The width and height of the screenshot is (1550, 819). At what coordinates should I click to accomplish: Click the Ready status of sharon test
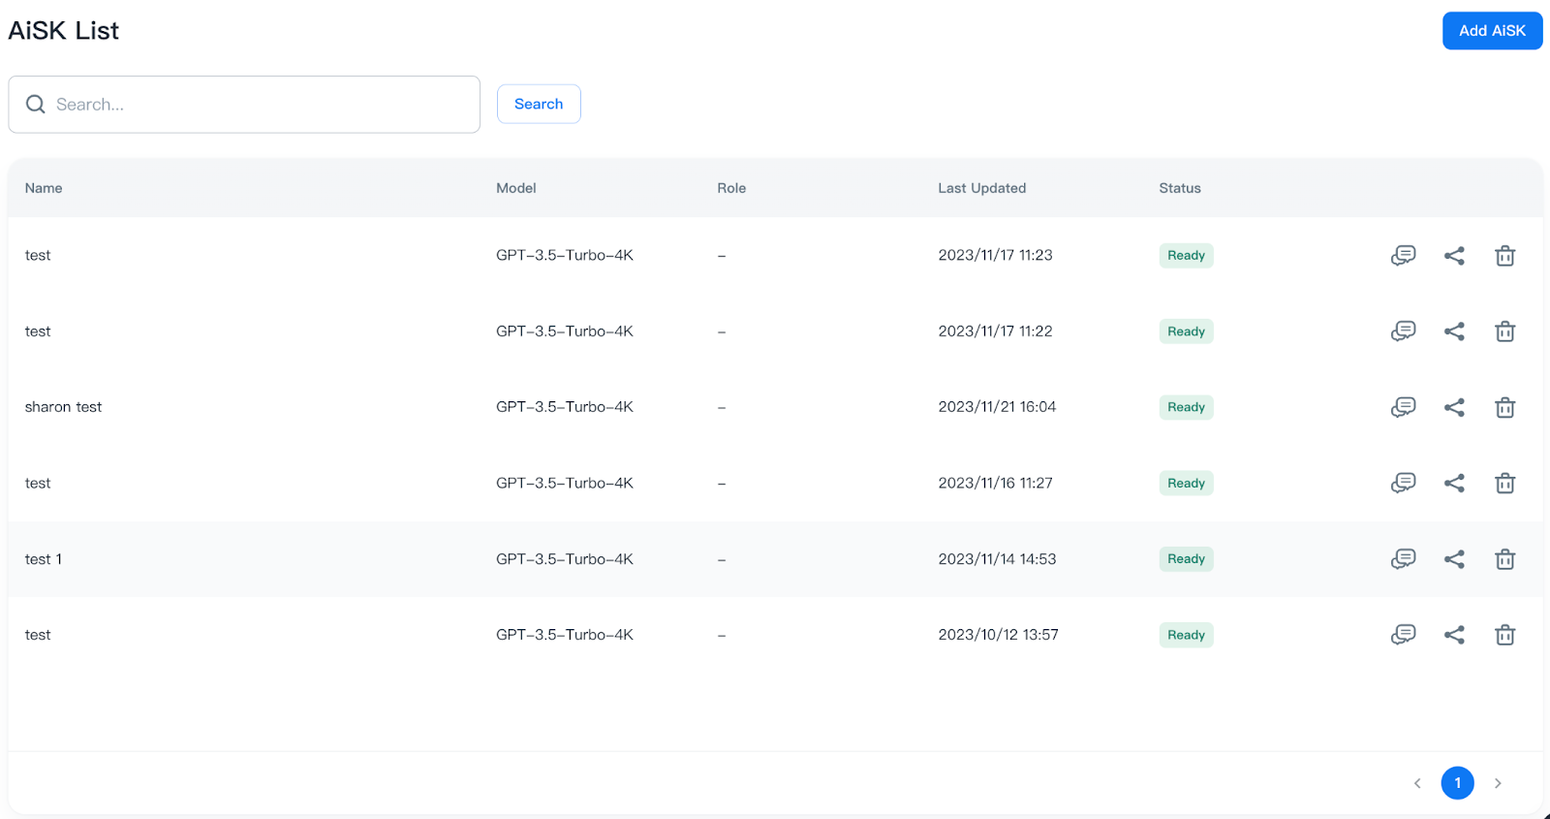coord(1186,407)
